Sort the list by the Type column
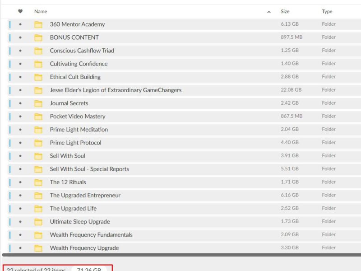 click(327, 11)
